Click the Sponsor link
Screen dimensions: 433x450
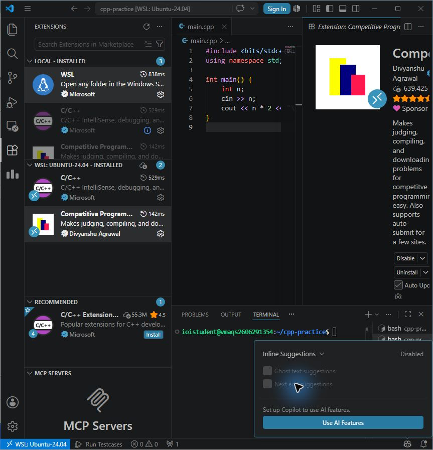pyautogui.click(x=410, y=108)
